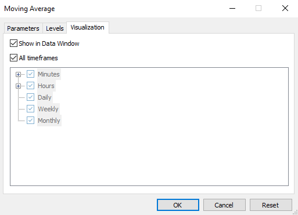Close the Moving Average dialog
Image resolution: width=298 pixels, height=215 pixels.
coord(285,8)
